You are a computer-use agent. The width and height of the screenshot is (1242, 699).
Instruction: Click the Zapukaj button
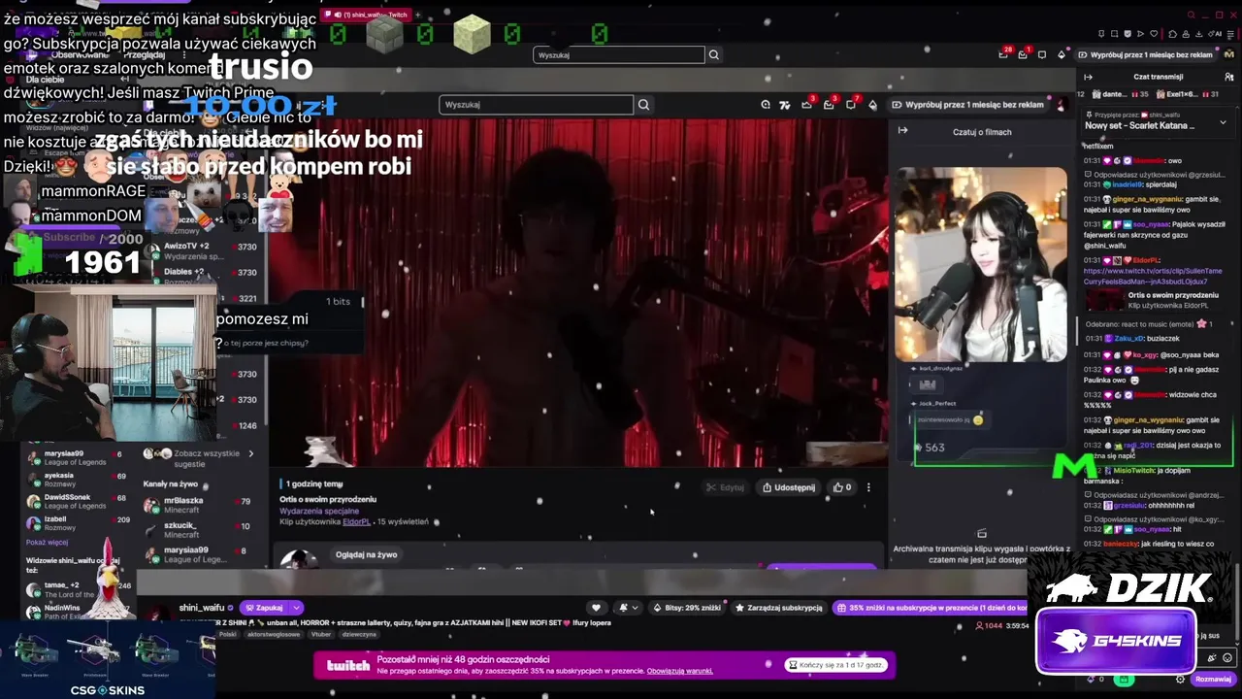[263, 608]
